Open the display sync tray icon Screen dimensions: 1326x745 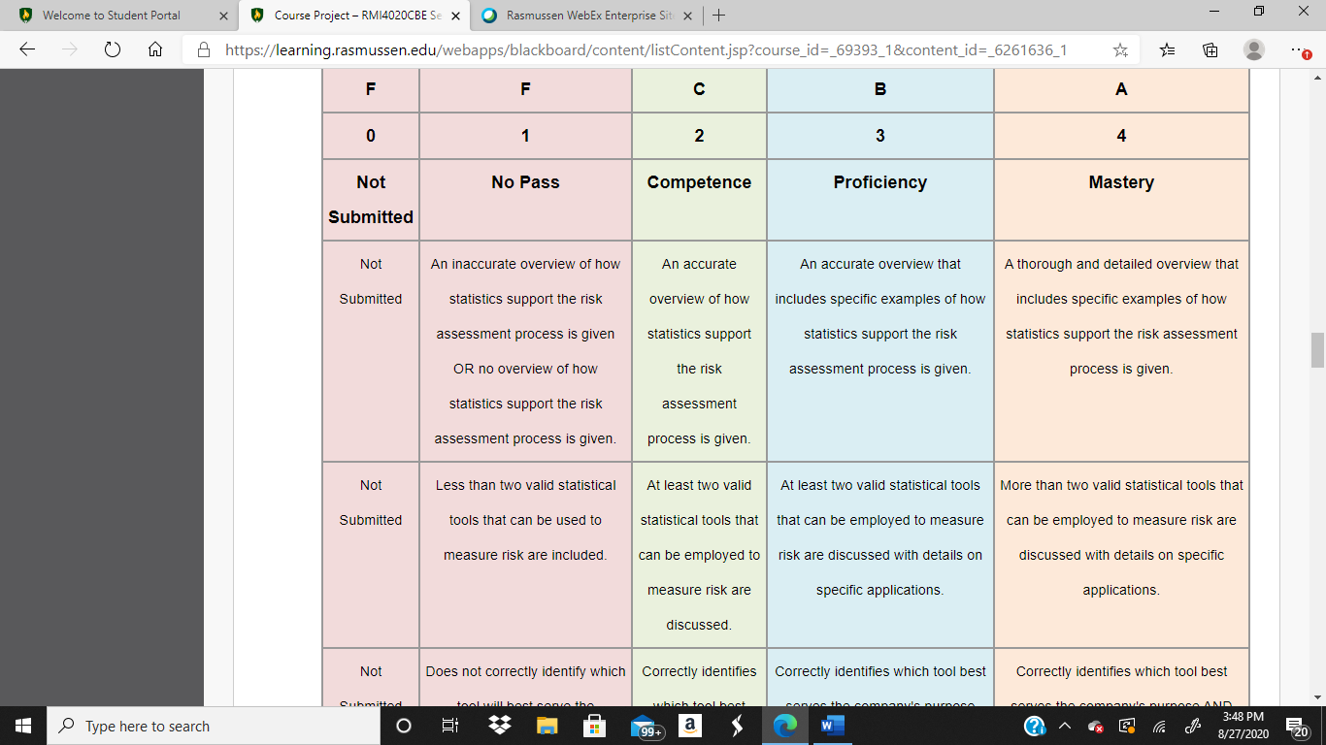1127,726
